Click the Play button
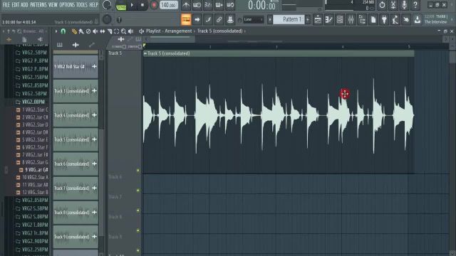This screenshot has height=256, width=456. (132, 5)
